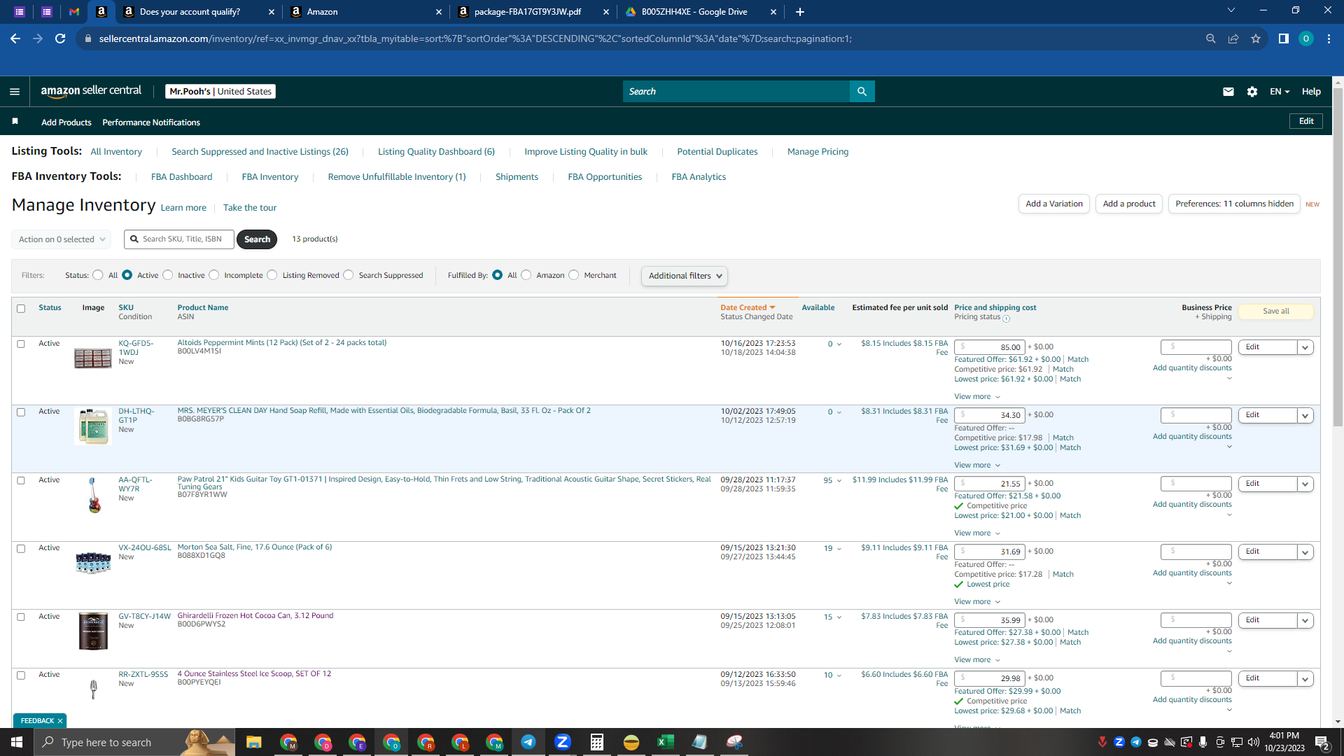Switch to the Google Drive B005ZHH4XE tab
The width and height of the screenshot is (1344, 756).
[x=694, y=12]
